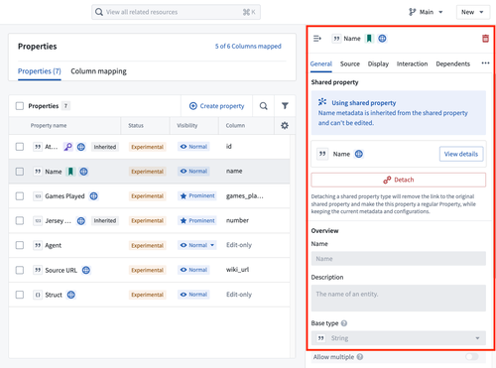Click the Normal visibility badge for Source URL
496x368 pixels.
[x=193, y=270]
